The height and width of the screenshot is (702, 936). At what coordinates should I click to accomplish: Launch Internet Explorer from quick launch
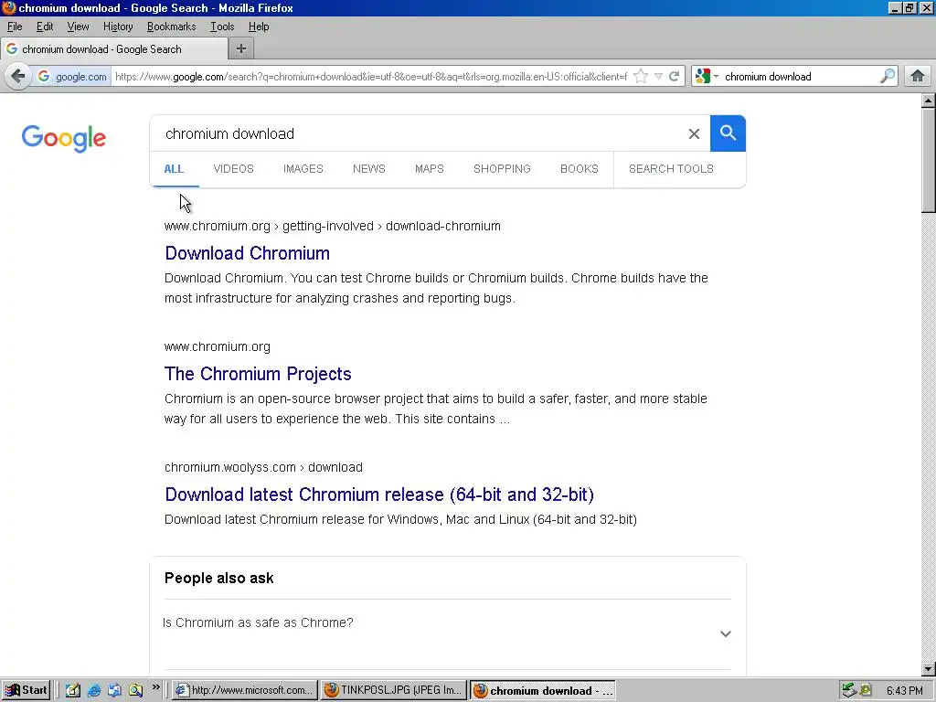(94, 691)
